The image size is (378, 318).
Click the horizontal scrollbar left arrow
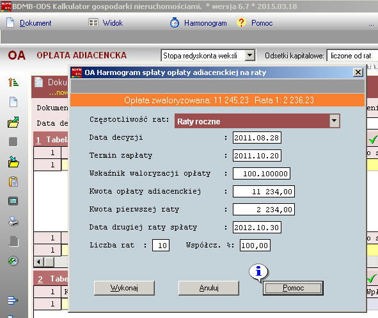click(38, 262)
